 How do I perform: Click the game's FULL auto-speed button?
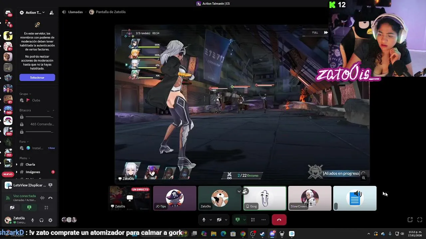coord(315,33)
